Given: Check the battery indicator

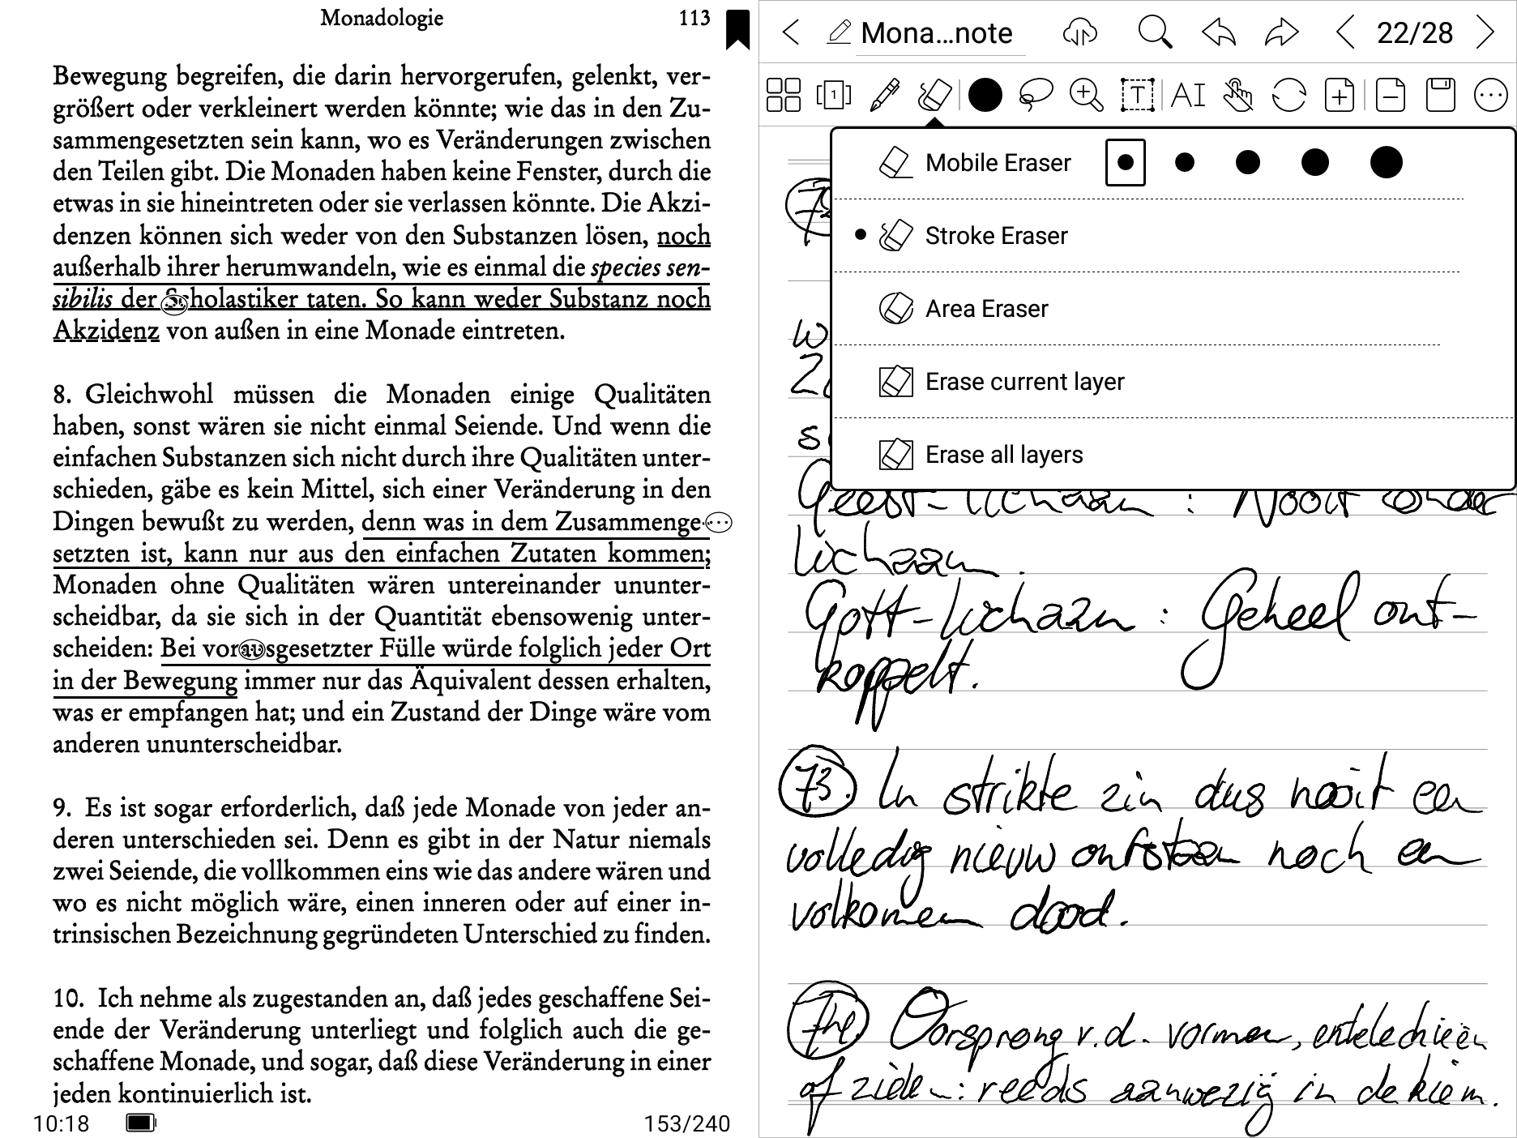Looking at the screenshot, I should point(141,1123).
